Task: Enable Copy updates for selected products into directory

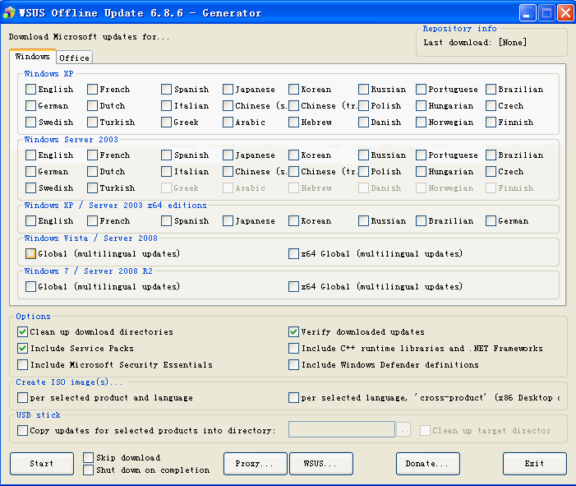Action: 23,430
